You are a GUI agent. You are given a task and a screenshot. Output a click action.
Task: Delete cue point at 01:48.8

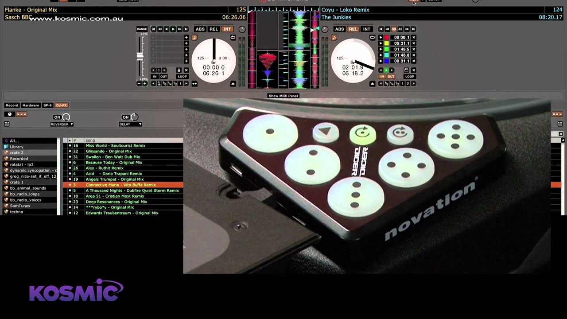pos(414,55)
